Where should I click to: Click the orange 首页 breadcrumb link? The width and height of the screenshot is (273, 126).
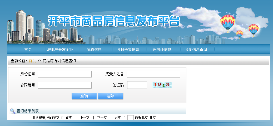(32, 61)
